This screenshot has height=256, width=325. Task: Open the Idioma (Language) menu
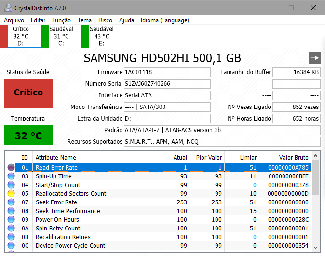(165, 20)
